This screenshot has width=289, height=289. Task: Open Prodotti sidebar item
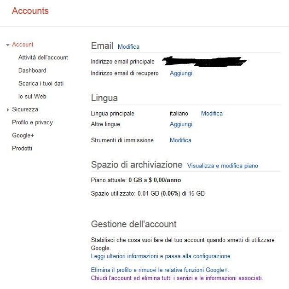click(22, 148)
